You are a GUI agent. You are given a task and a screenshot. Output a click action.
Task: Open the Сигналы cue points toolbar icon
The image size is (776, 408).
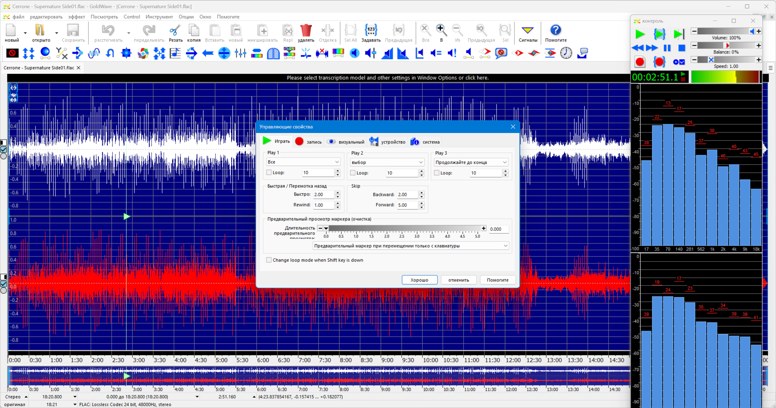click(x=528, y=33)
